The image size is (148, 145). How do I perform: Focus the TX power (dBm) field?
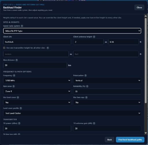click(x=37, y=128)
